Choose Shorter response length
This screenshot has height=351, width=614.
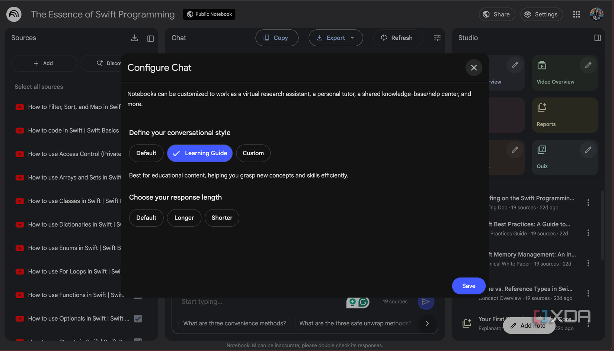tap(222, 218)
